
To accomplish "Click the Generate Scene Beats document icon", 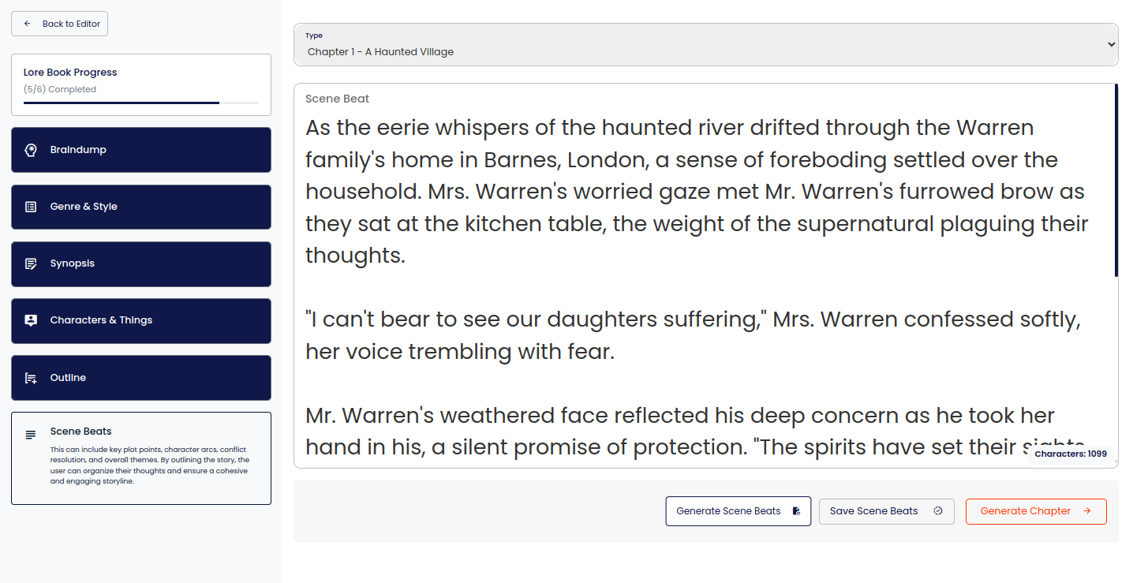I will pos(796,511).
